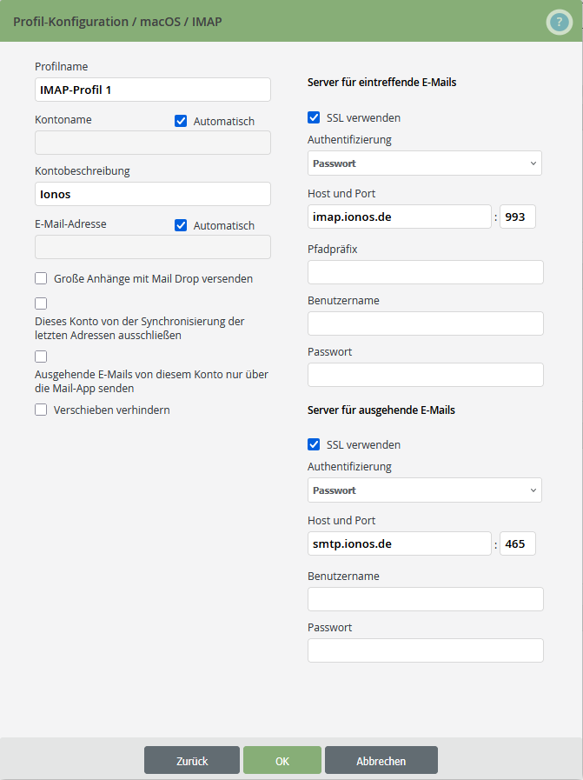
Task: Check the sync exclusion checkbox for this account
Action: 40,303
